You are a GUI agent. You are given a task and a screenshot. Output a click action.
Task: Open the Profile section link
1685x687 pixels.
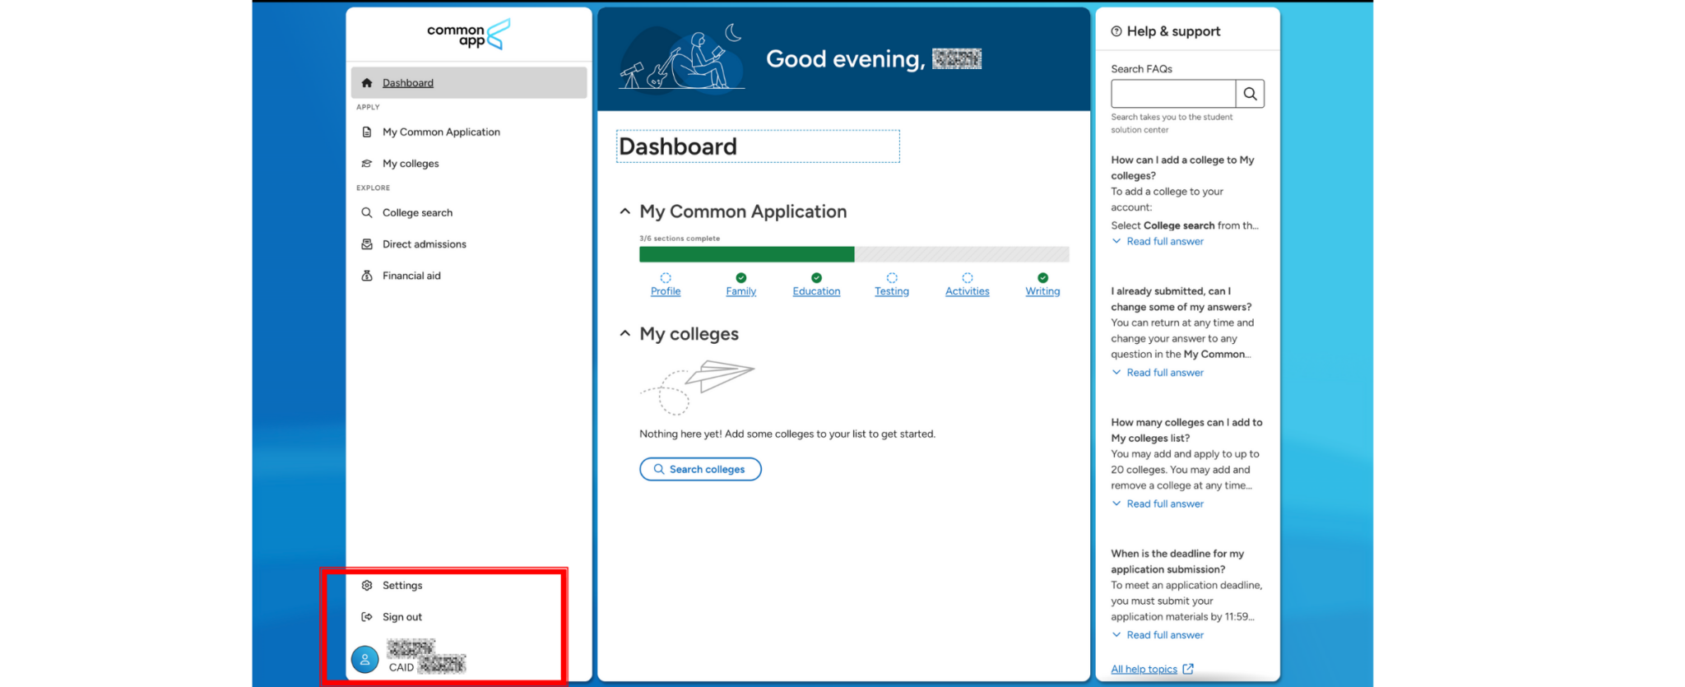click(666, 291)
